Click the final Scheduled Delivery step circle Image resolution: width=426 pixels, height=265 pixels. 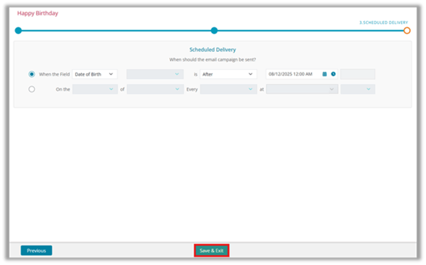click(x=407, y=31)
